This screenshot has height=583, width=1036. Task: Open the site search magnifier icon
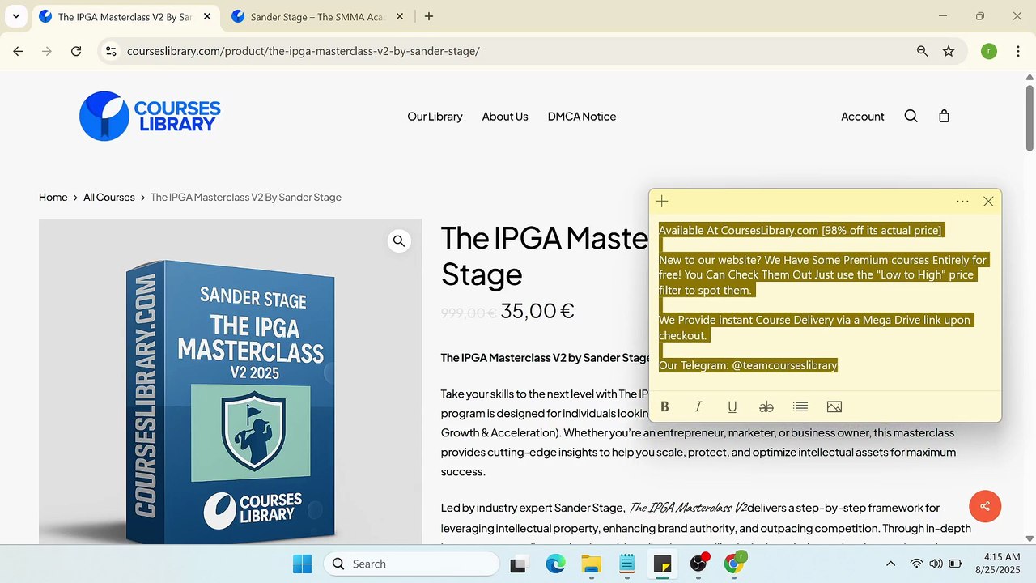911,116
